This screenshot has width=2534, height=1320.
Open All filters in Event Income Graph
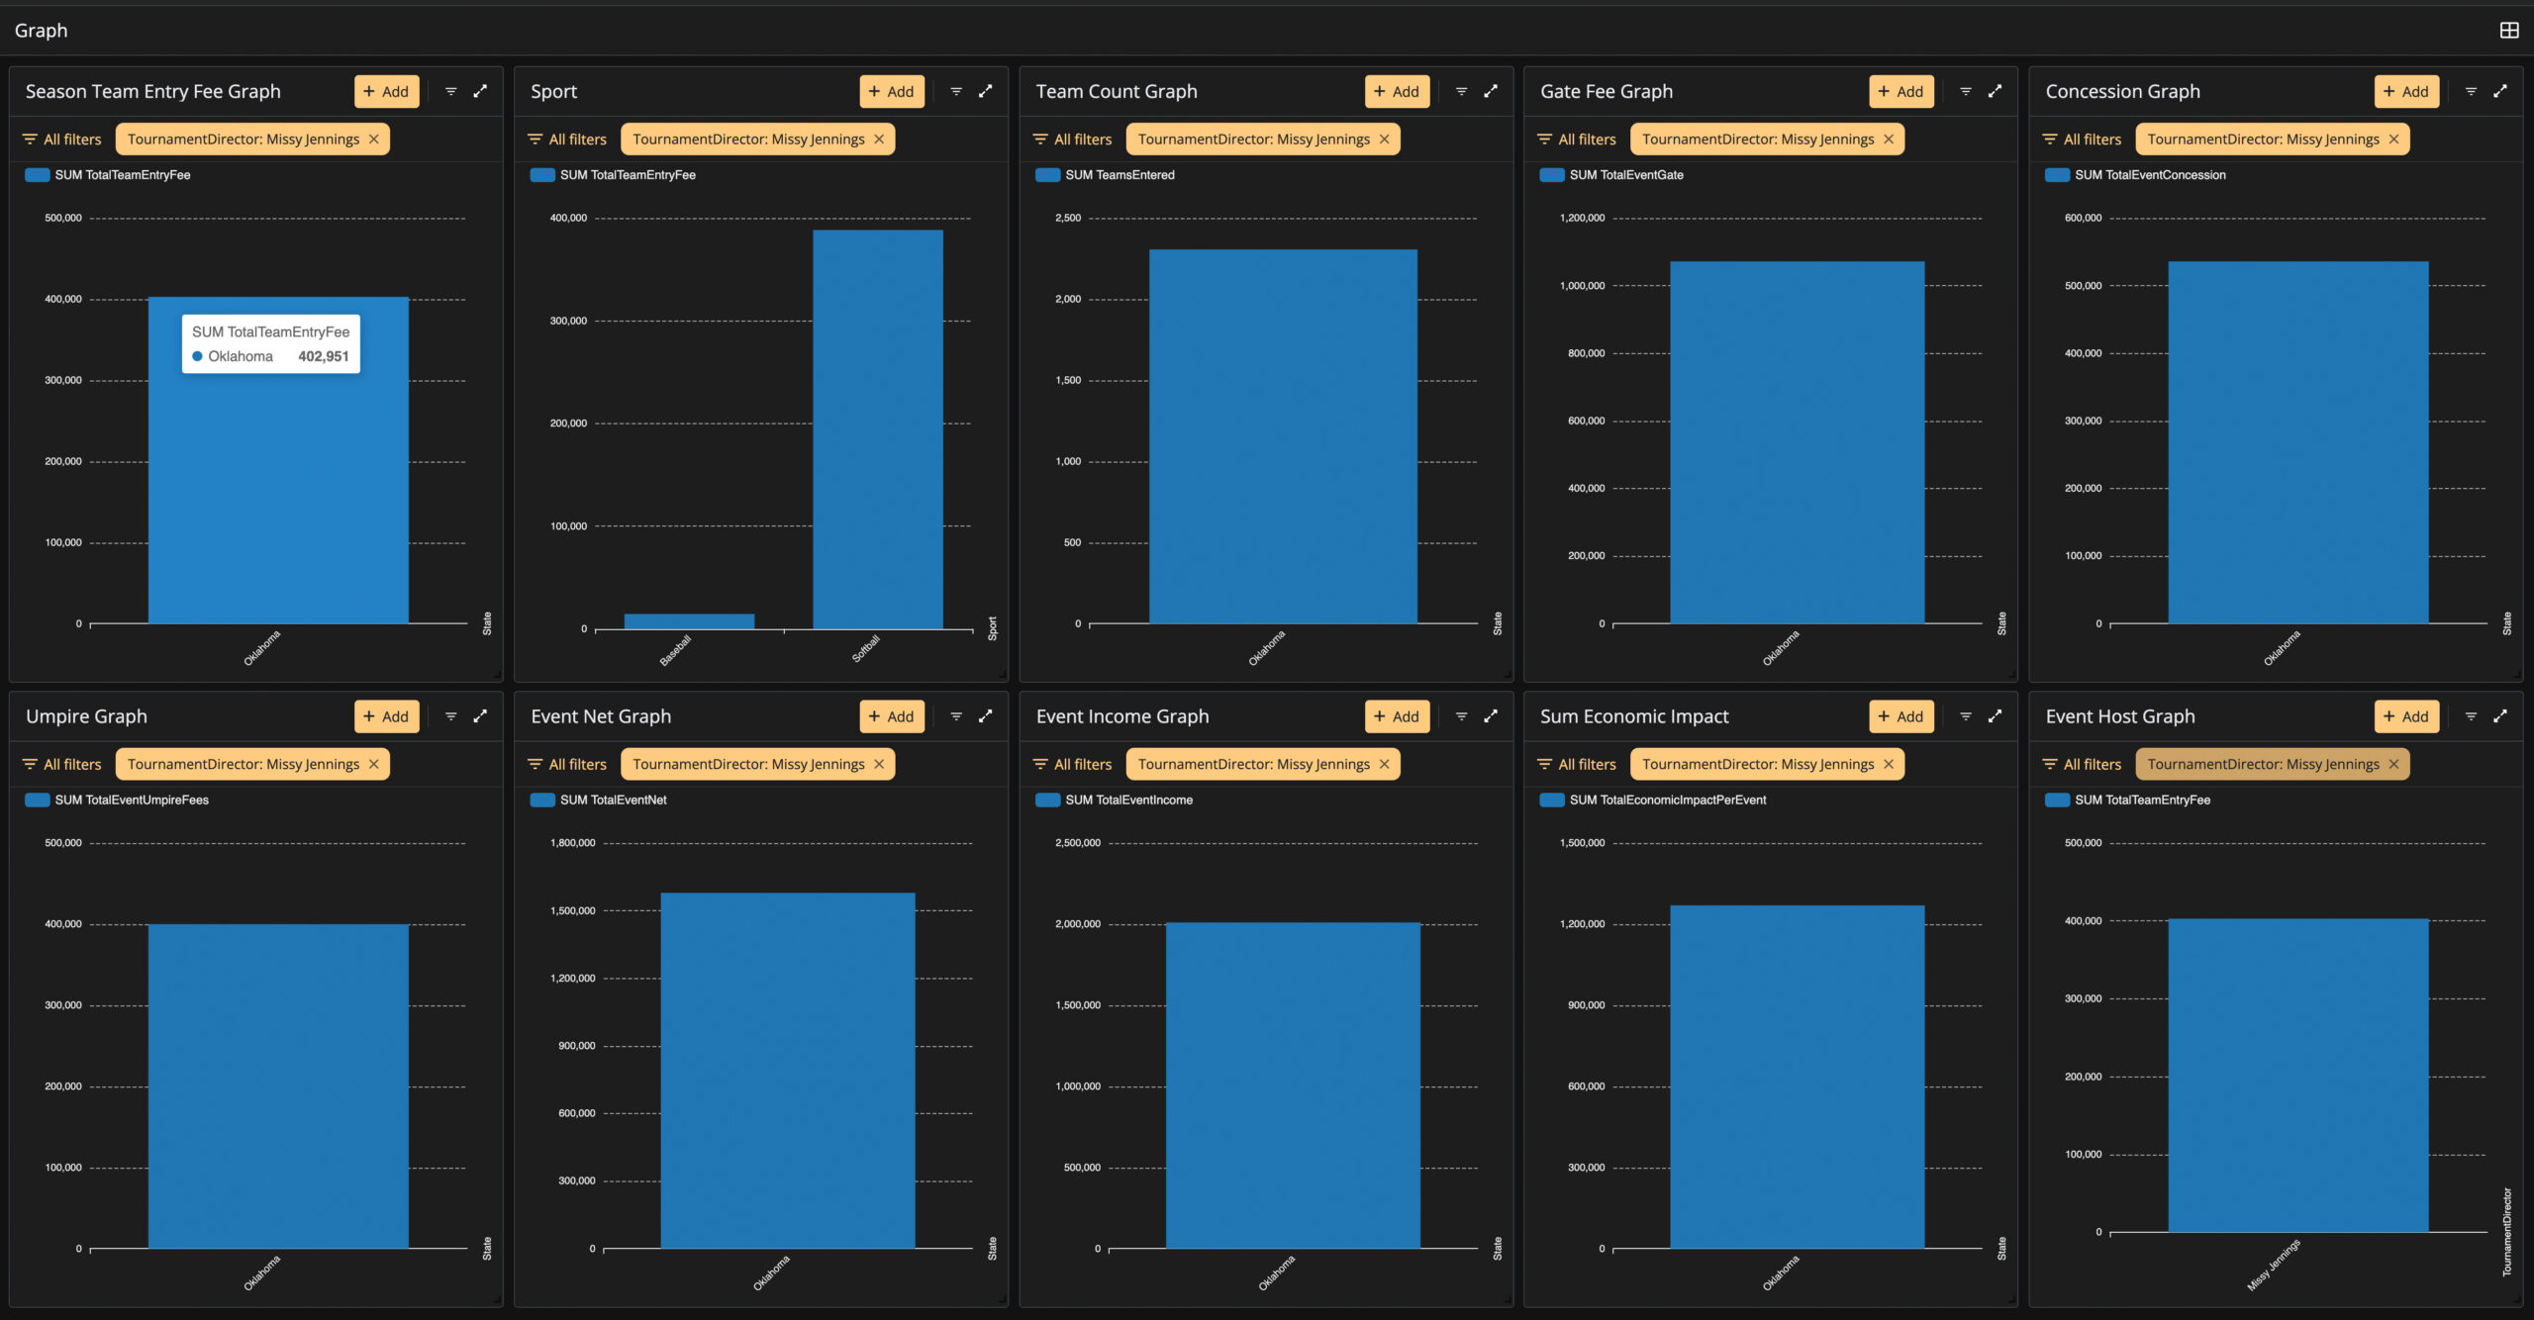[1072, 765]
